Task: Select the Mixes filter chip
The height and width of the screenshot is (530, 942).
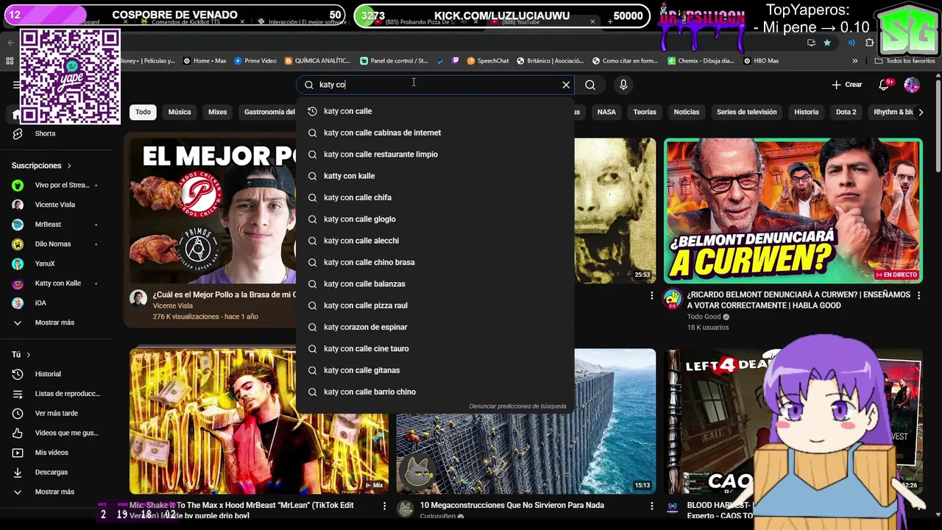Action: click(x=217, y=112)
